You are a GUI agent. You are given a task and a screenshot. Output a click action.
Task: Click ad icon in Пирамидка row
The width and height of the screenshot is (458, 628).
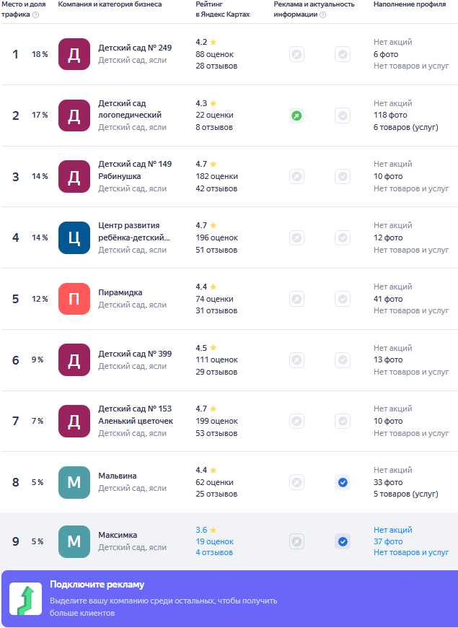coord(296,299)
